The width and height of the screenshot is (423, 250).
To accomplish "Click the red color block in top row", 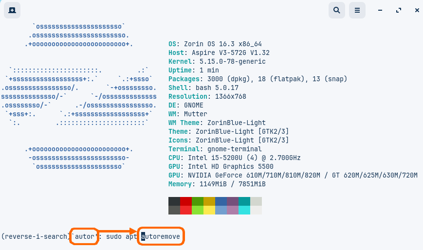I will pos(185,201).
